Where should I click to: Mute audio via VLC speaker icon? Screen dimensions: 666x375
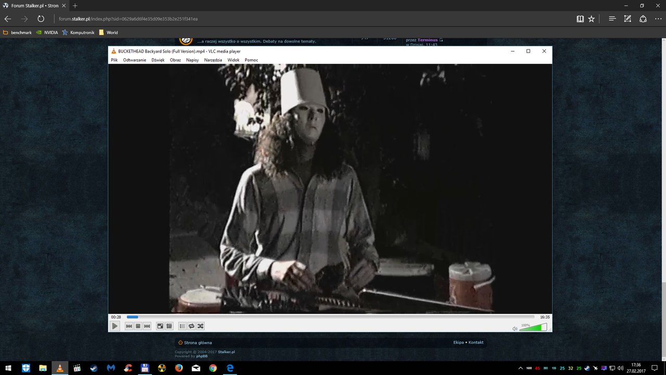pyautogui.click(x=515, y=328)
